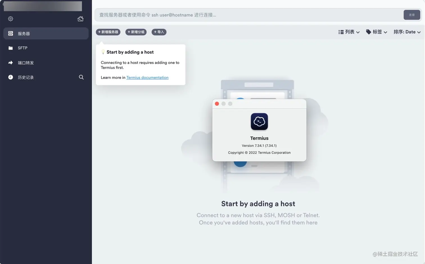Focus the host search / ssh command field
This screenshot has height=264, width=425.
[249, 15]
